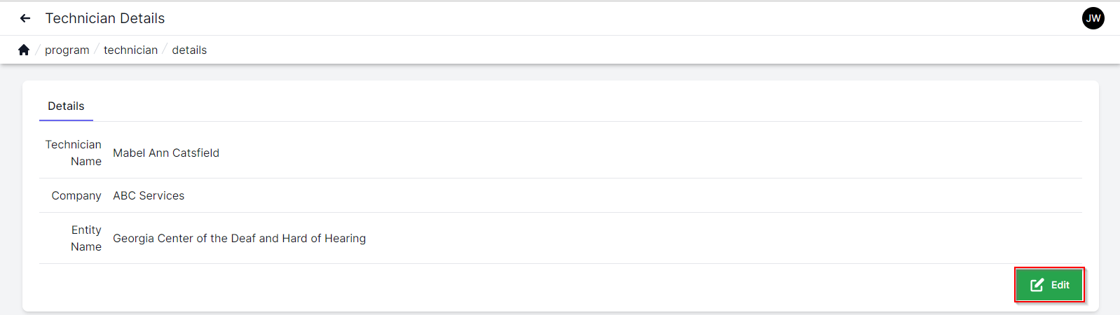Click the slash between program and technician
The height and width of the screenshot is (315, 1120).
click(97, 50)
